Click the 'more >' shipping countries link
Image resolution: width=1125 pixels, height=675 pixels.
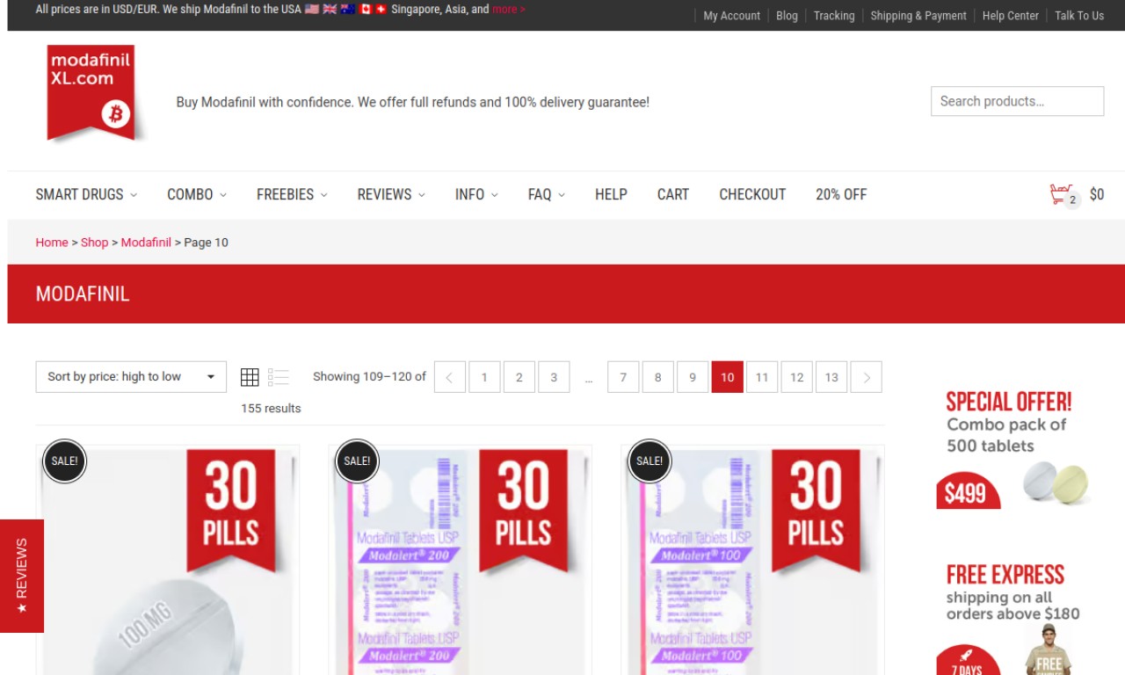[509, 10]
